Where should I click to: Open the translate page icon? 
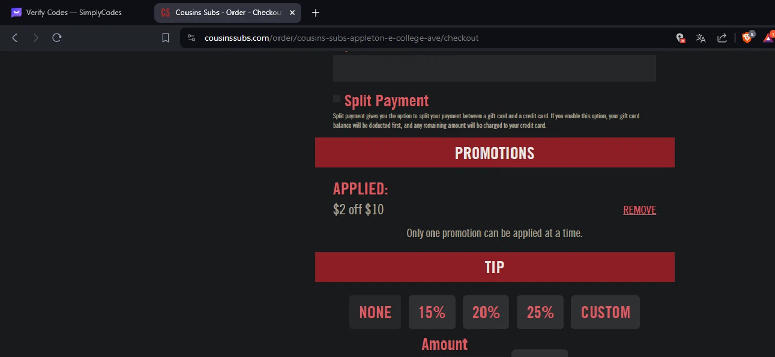point(701,38)
